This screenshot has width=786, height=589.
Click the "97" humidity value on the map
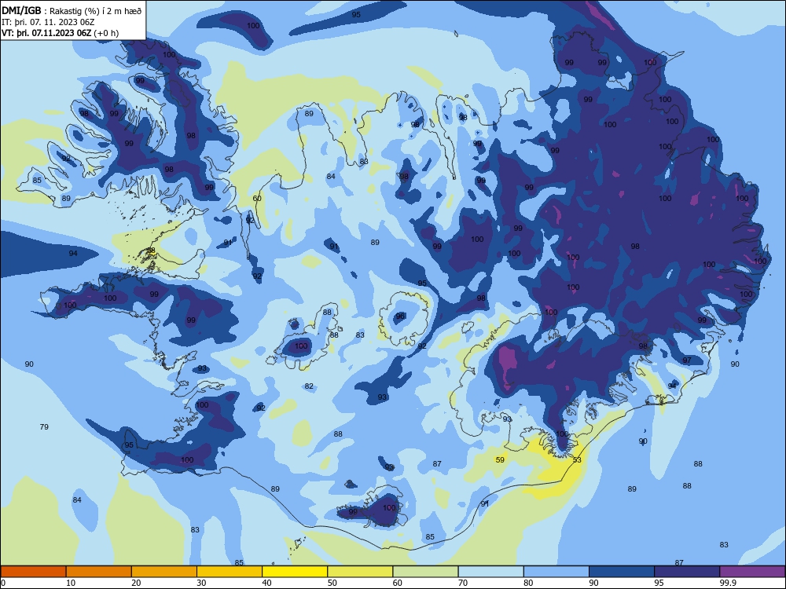coord(687,360)
